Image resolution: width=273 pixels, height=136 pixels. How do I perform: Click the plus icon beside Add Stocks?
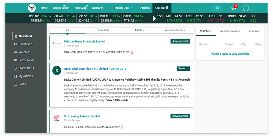pos(213,54)
